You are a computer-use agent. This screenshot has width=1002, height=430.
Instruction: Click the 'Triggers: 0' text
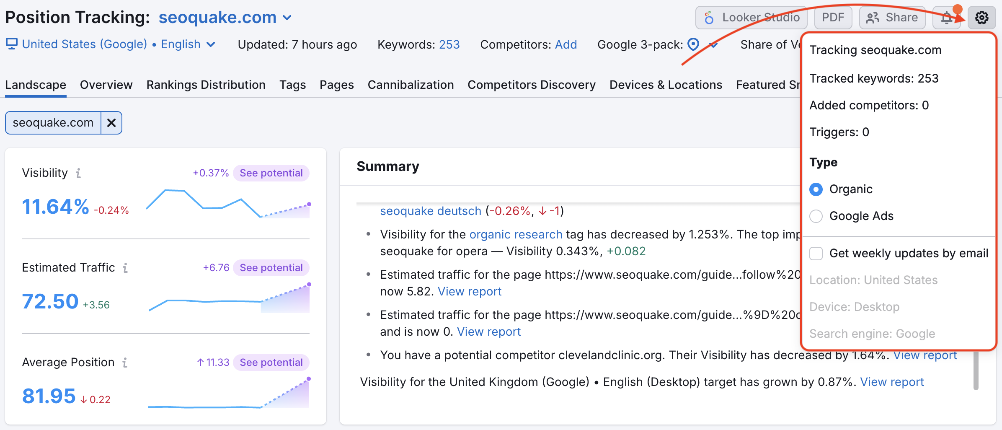839,132
